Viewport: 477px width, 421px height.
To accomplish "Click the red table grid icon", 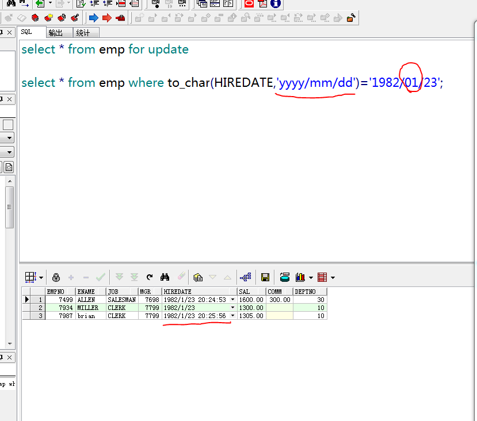I will [x=322, y=277].
